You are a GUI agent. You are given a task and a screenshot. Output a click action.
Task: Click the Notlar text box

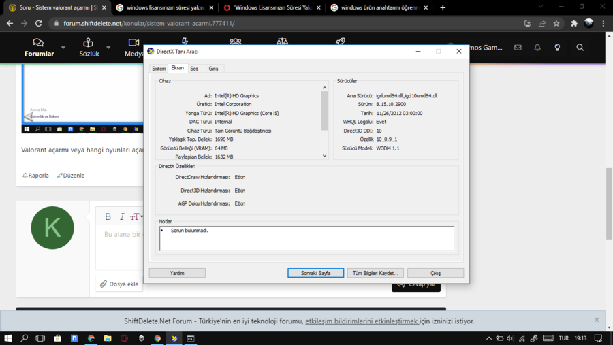(307, 238)
